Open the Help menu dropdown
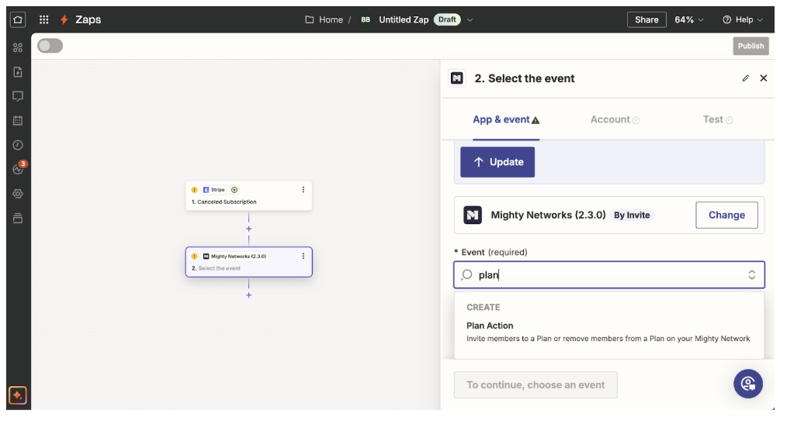787x431 pixels. click(x=743, y=19)
